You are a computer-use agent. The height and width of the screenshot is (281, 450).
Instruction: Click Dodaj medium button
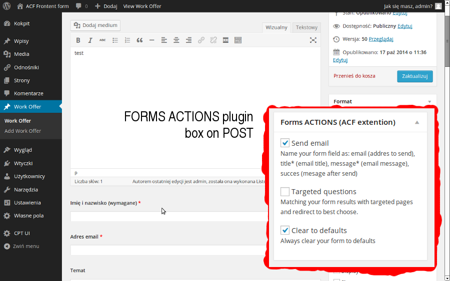[x=95, y=25]
